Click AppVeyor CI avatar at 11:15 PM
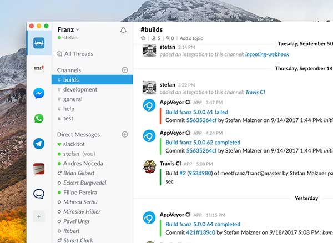The height and width of the screenshot is (243, 333). point(149,217)
